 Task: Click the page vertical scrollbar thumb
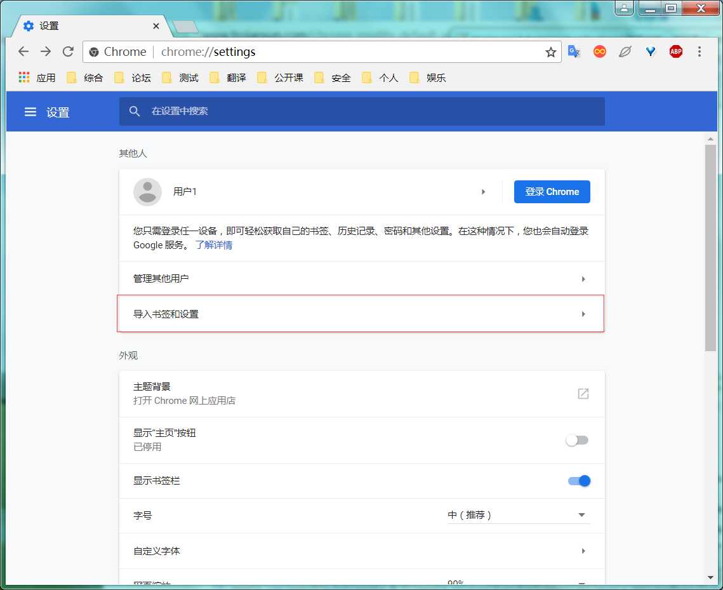pyautogui.click(x=710, y=248)
